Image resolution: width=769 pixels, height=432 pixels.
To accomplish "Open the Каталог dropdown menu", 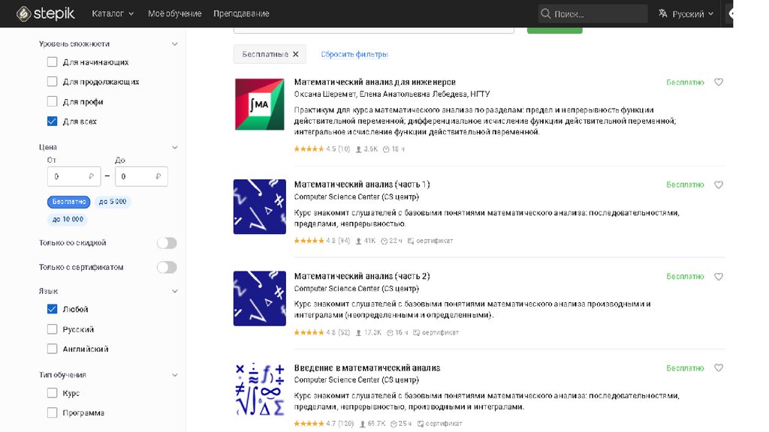I will tap(113, 13).
